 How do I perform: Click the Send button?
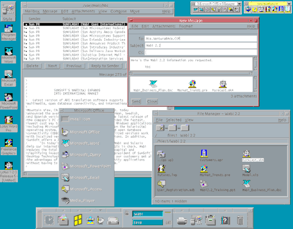point(136,101)
